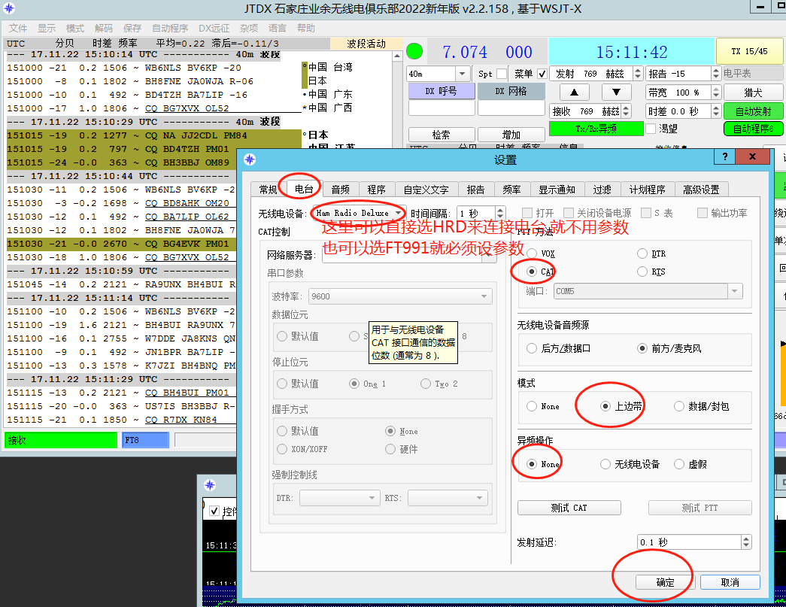Click the 取消 button
Viewport: 786px width, 607px height.
[730, 582]
